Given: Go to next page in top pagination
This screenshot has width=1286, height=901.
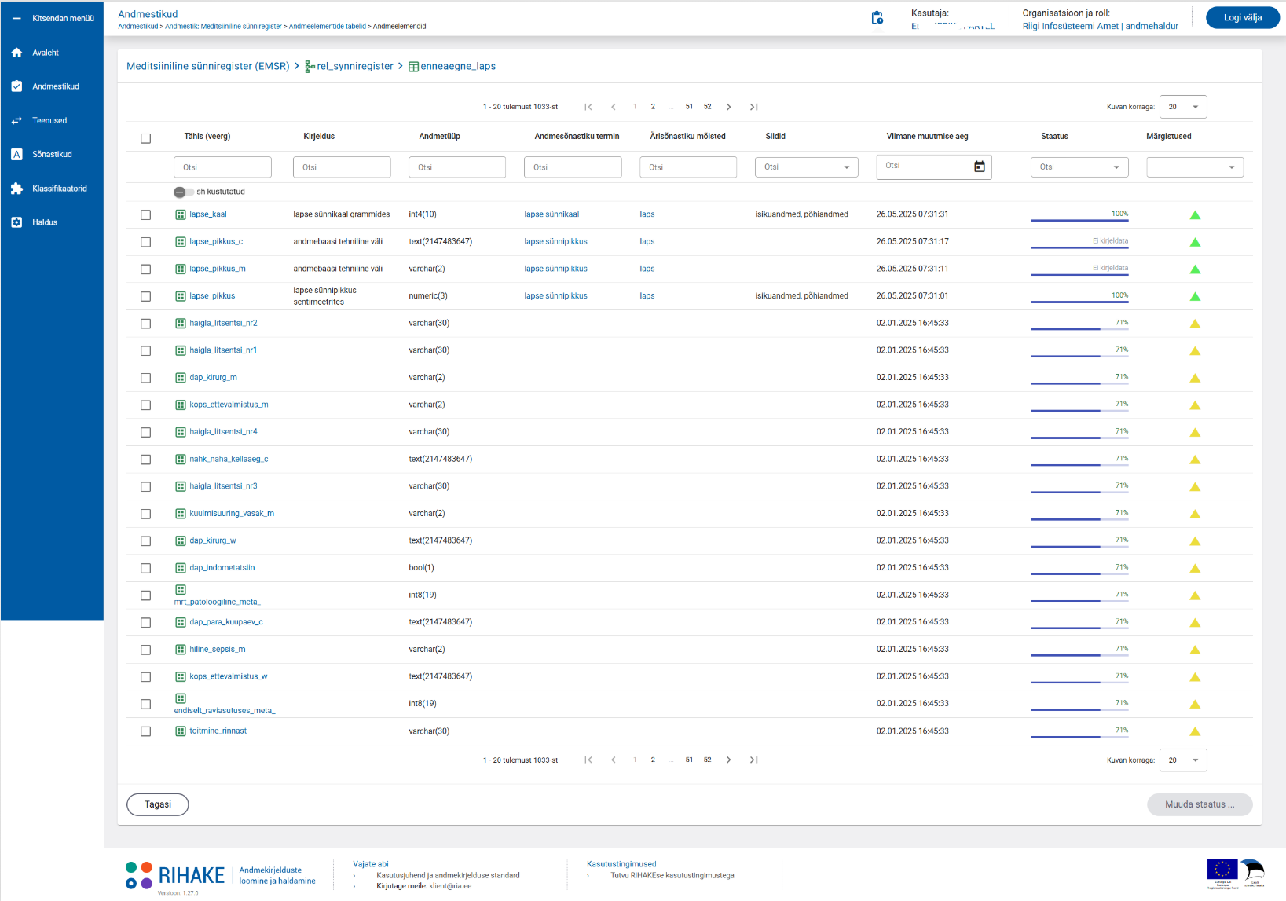Looking at the screenshot, I should (728, 107).
